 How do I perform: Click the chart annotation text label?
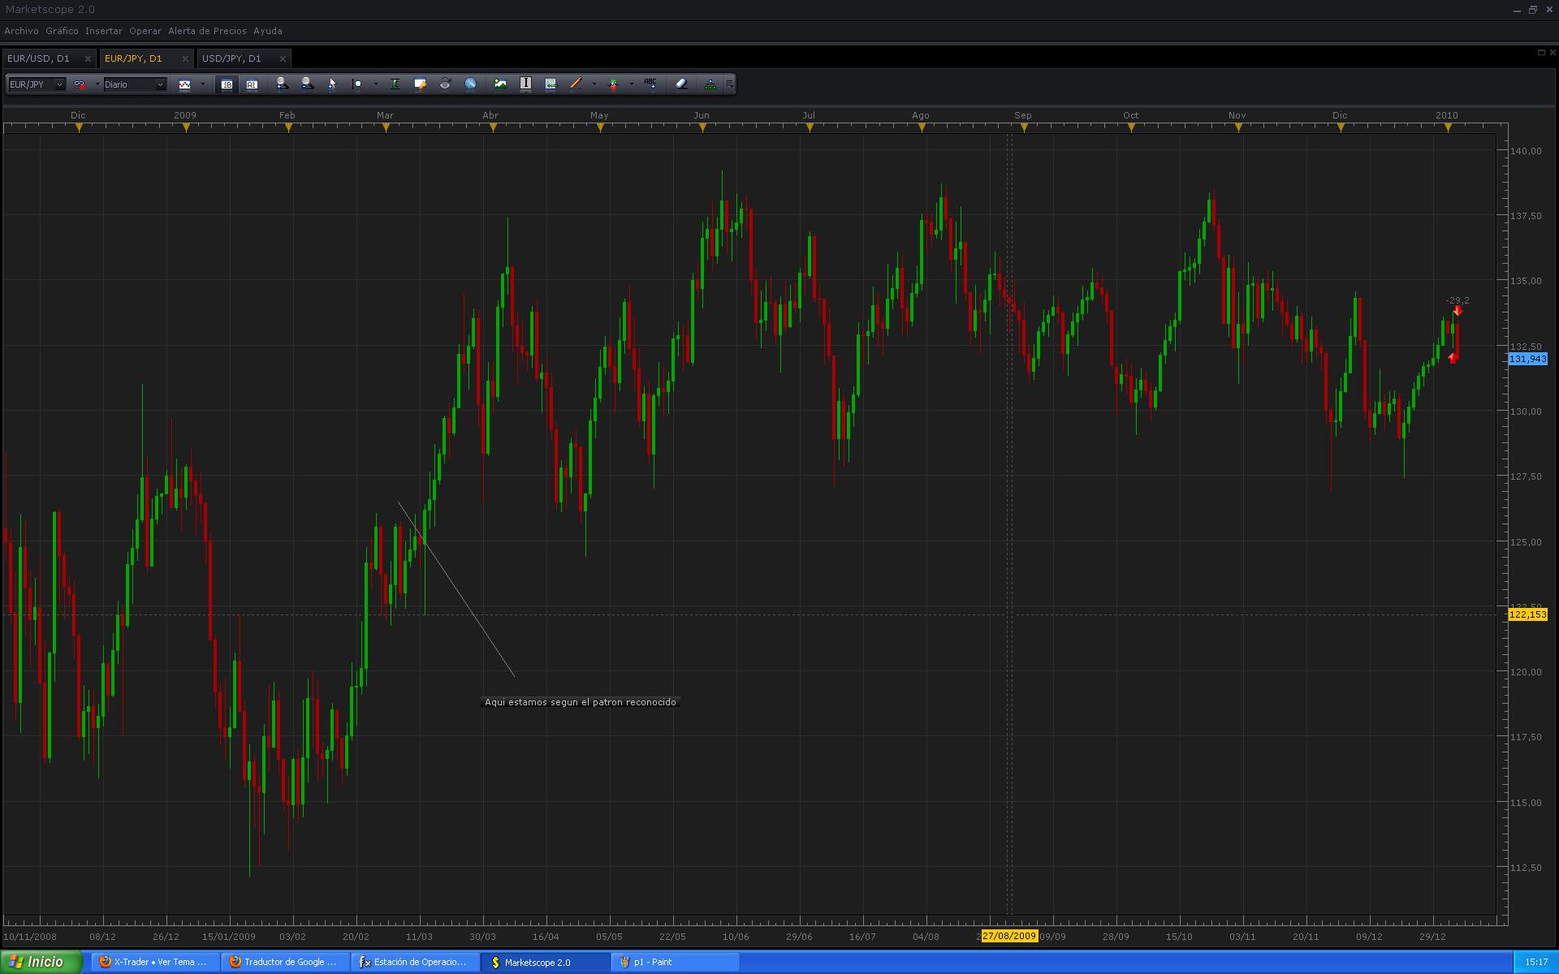tap(580, 702)
